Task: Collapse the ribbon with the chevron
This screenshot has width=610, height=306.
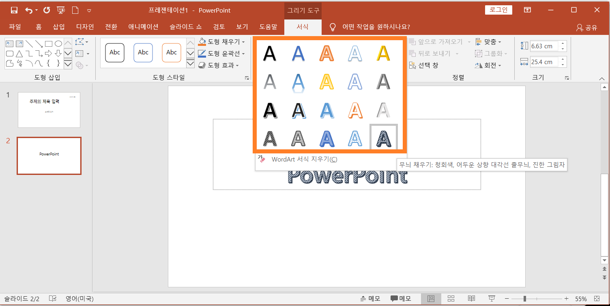Action: 601,78
